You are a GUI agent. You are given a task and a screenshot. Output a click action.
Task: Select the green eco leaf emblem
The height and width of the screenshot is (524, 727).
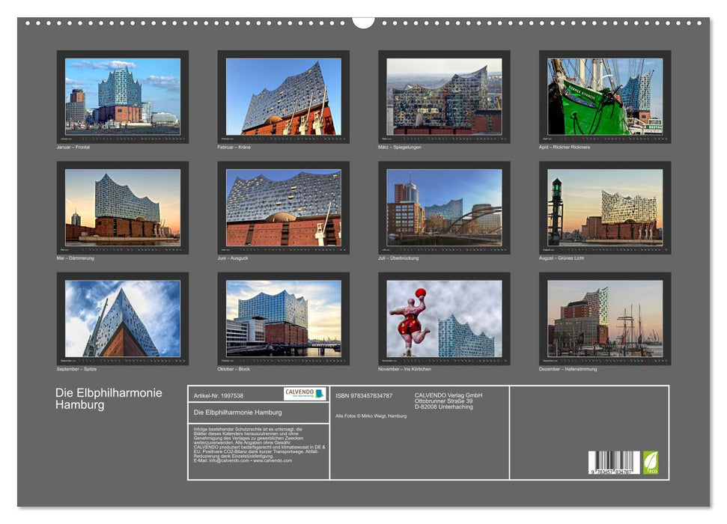tap(651, 464)
